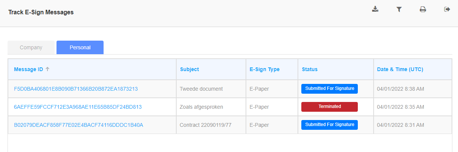This screenshot has height=152, width=458.
Task: Click Submitted For Signature badge for Tweede document
Action: tap(330, 89)
